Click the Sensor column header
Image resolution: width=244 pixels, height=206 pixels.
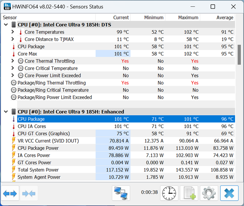[x=48, y=17]
